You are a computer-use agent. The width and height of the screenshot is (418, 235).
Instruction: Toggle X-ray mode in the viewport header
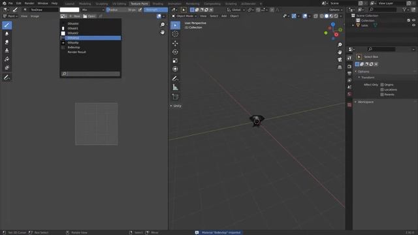point(315,16)
